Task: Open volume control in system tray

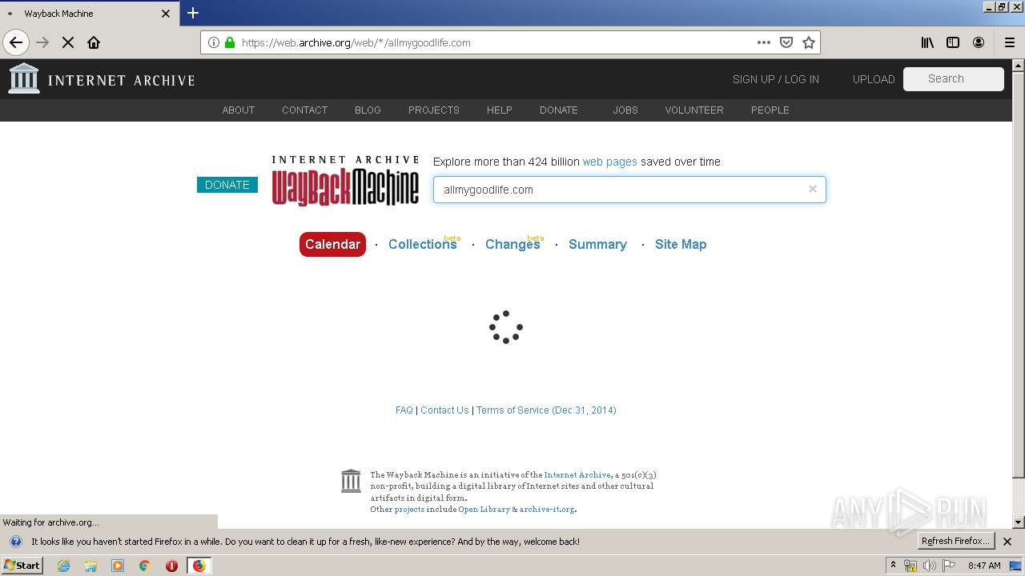Action: [929, 566]
